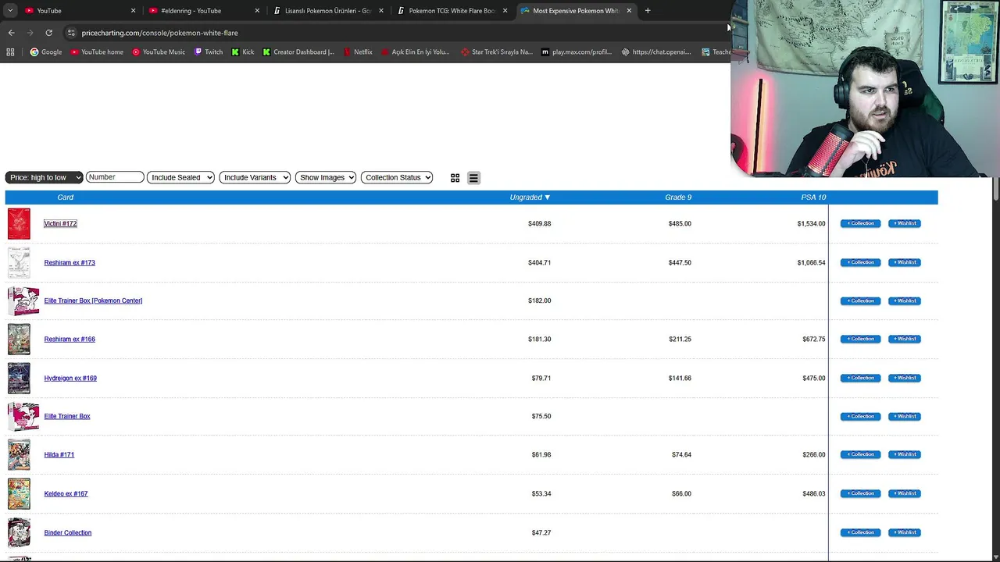Open Creator Dashboard bookmark
Viewport: 1000px width, 562px height.
click(298, 52)
